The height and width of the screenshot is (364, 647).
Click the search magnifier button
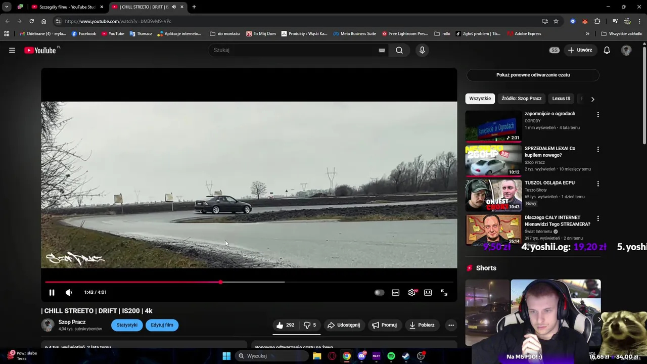399,50
